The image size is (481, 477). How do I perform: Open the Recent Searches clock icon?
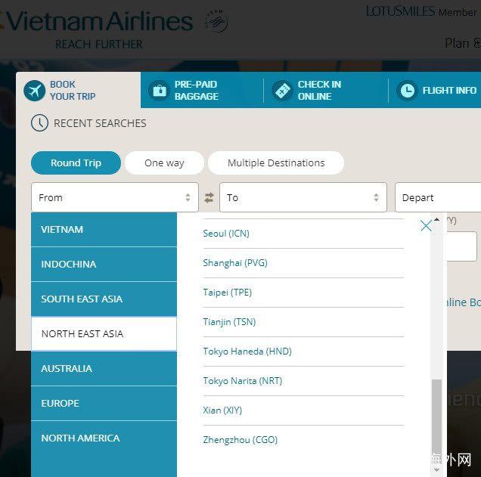[x=39, y=123]
